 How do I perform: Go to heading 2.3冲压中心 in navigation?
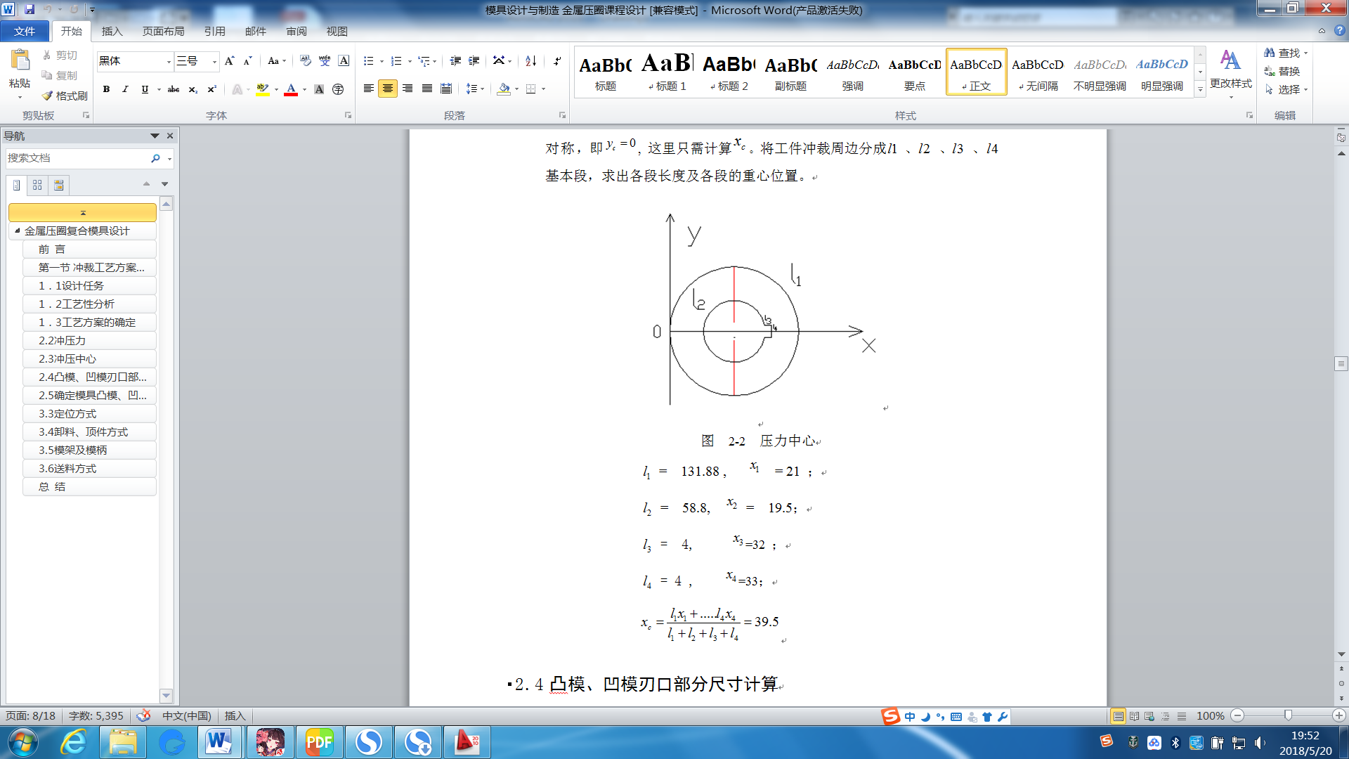(x=67, y=358)
